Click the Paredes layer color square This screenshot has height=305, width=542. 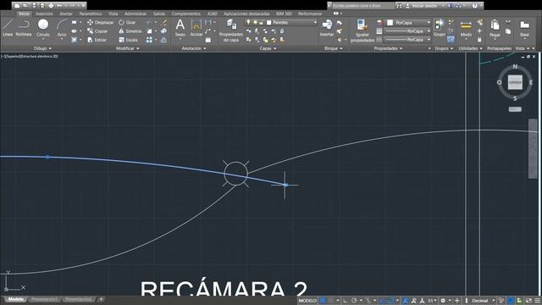coord(269,23)
